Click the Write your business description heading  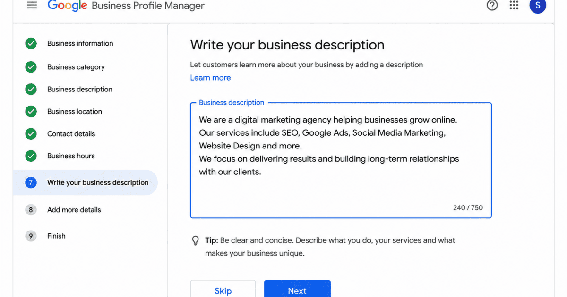287,45
